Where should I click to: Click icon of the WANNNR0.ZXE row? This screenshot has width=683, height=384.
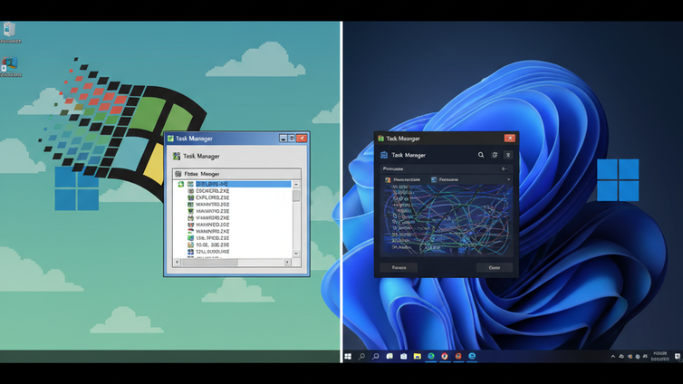click(190, 231)
